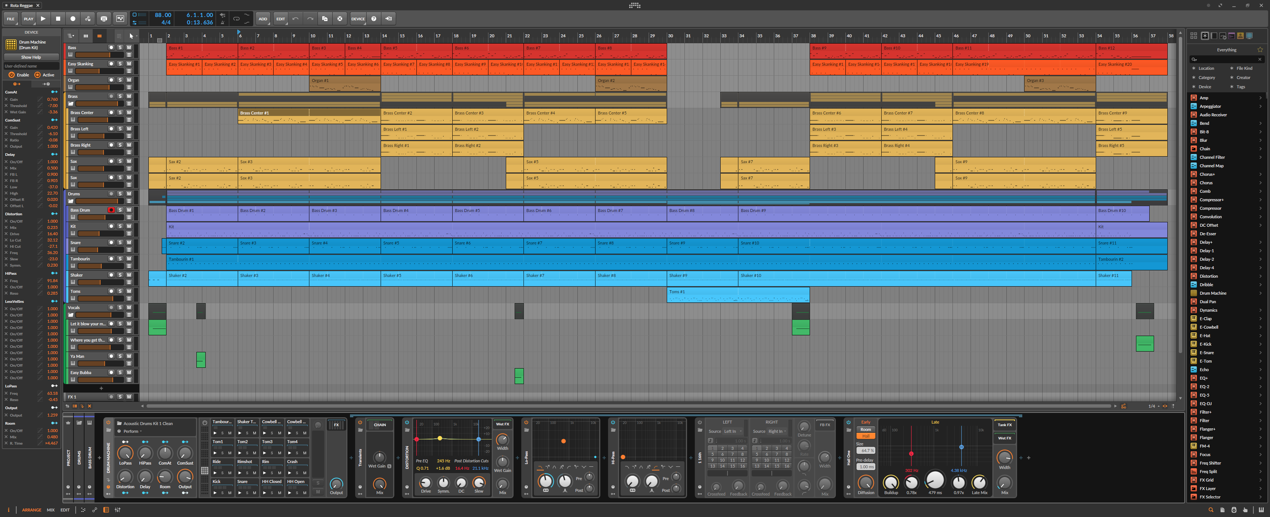Click the on-screen keyboard icon in footer
Viewport: 1270px width, 517px height.
[1261, 510]
